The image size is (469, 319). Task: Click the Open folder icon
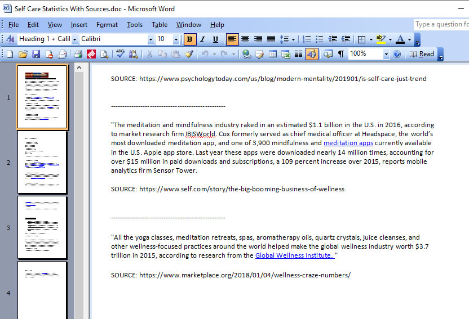tap(23, 54)
